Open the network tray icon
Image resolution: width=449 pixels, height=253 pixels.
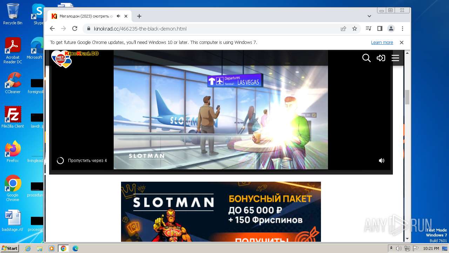pos(407,248)
